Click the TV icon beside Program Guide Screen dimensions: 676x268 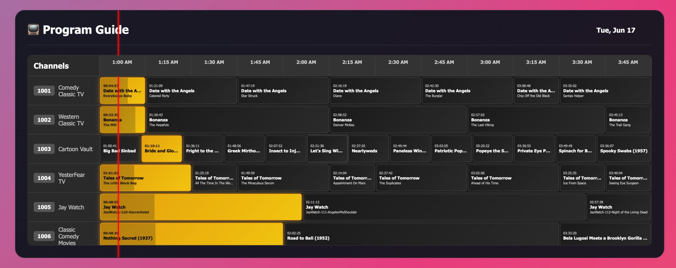tap(33, 30)
